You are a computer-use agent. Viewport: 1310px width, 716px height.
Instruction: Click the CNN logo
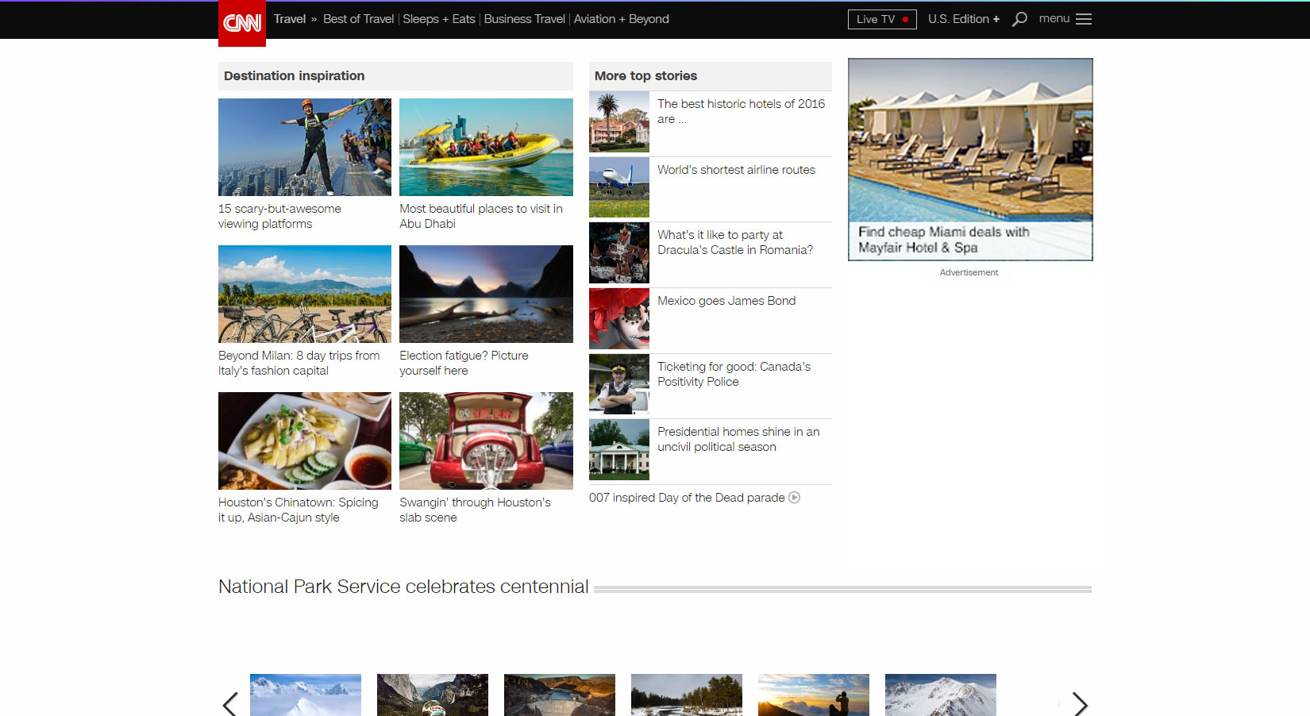click(x=242, y=23)
